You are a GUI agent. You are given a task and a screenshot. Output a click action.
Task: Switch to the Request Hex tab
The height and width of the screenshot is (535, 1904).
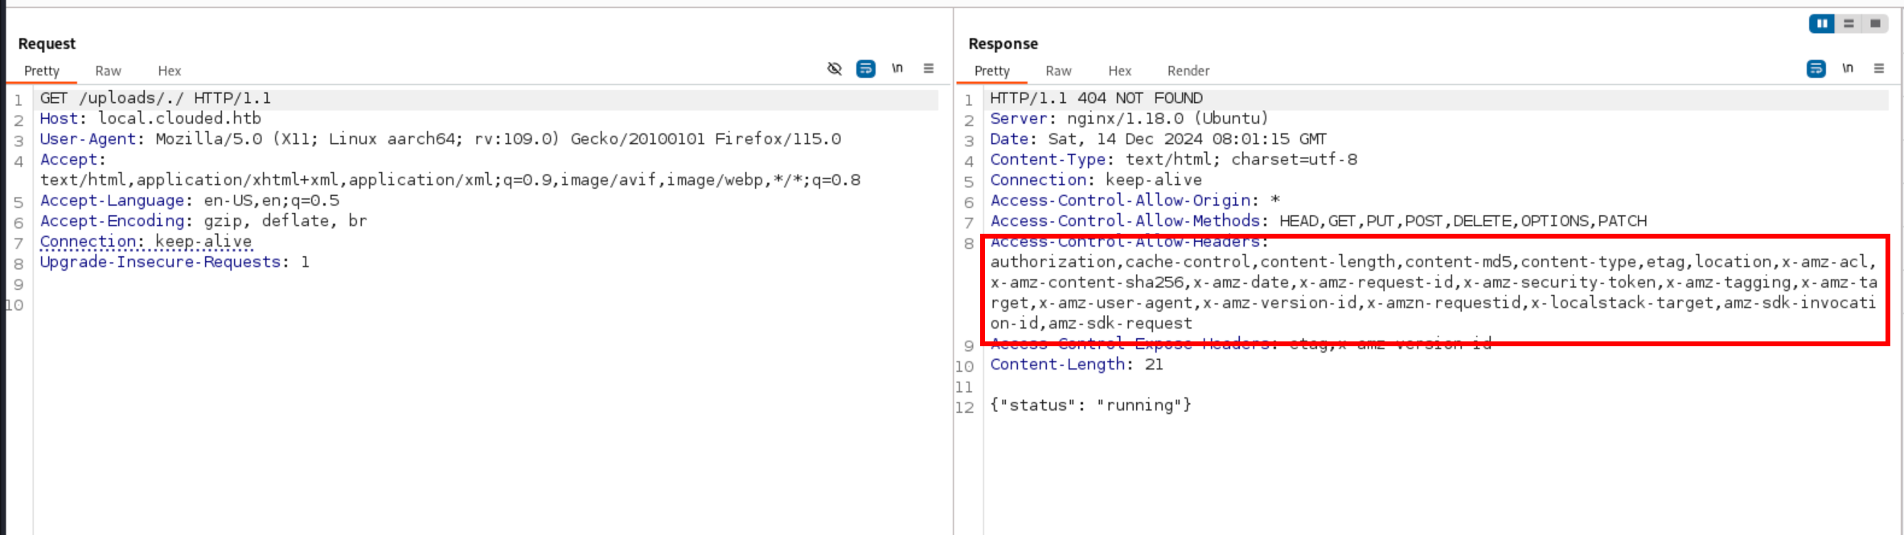(170, 71)
